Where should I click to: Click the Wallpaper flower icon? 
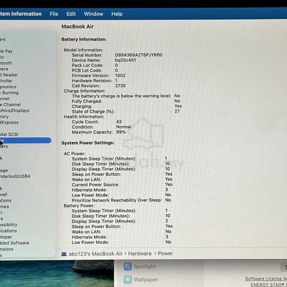point(128,279)
